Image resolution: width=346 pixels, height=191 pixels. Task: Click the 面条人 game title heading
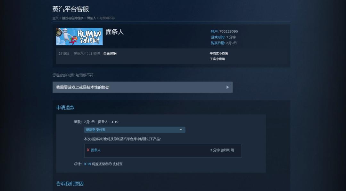point(114,32)
